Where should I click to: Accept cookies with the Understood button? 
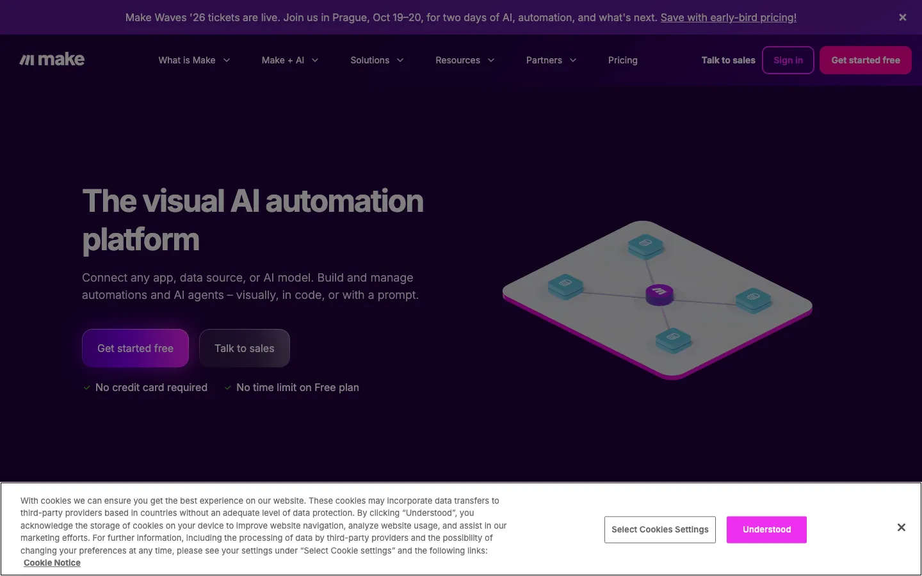tap(766, 529)
